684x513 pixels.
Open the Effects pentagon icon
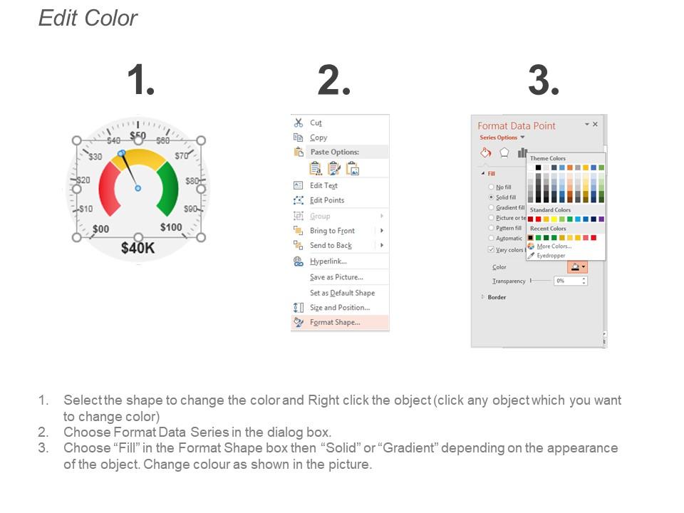click(x=505, y=152)
